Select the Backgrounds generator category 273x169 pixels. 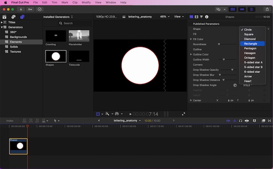18,37
